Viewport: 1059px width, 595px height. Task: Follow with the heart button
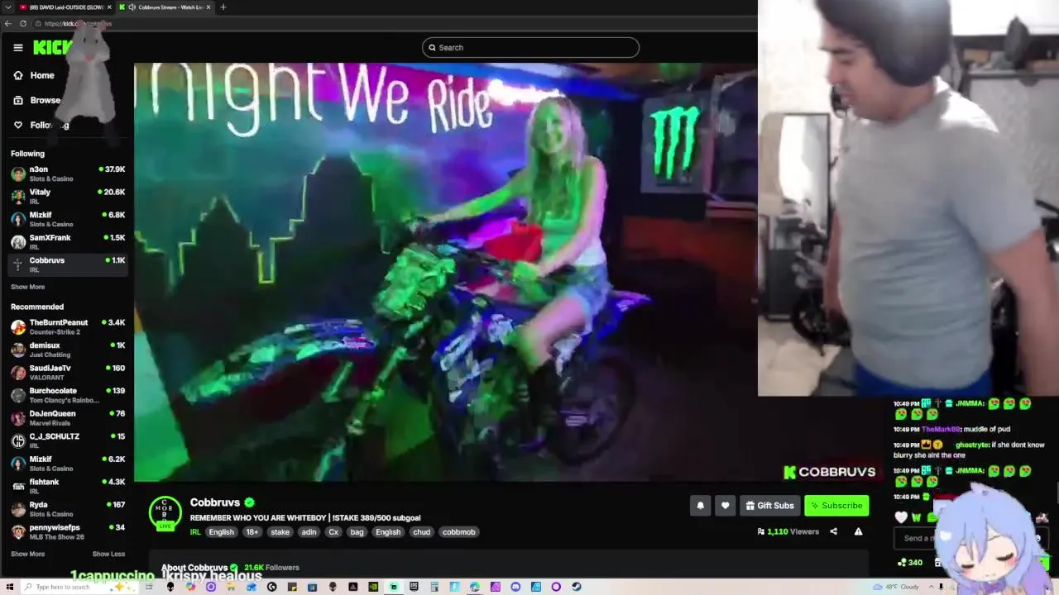coord(725,506)
